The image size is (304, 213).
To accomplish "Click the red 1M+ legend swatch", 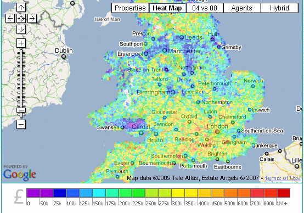I will tap(284, 193).
